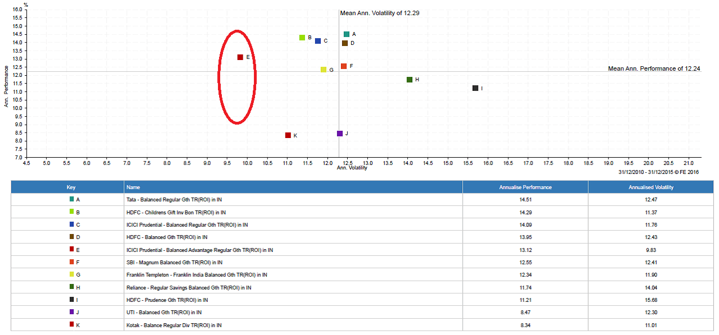
Task: Click performance value 12.34 in the table
Action: (526, 275)
